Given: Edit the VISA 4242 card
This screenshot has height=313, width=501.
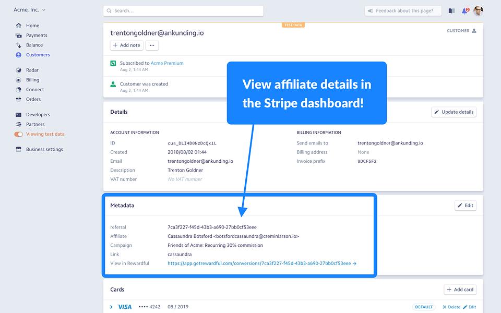Looking at the screenshot, I should coord(469,307).
